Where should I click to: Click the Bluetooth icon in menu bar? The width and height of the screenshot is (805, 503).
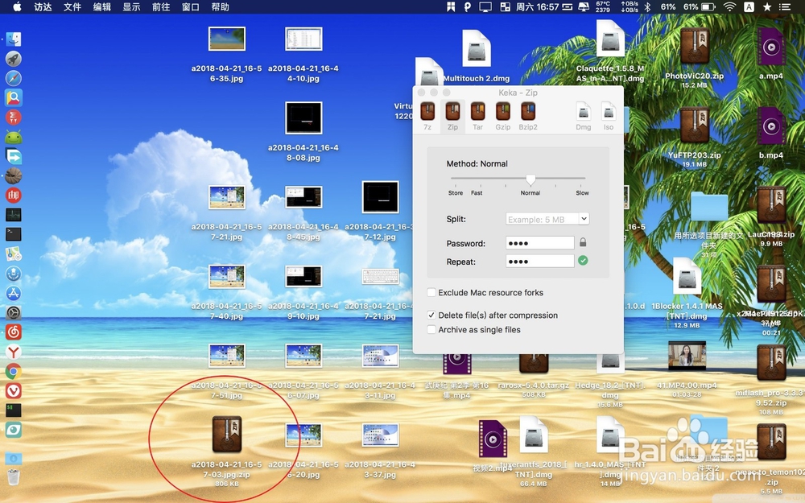click(x=647, y=6)
